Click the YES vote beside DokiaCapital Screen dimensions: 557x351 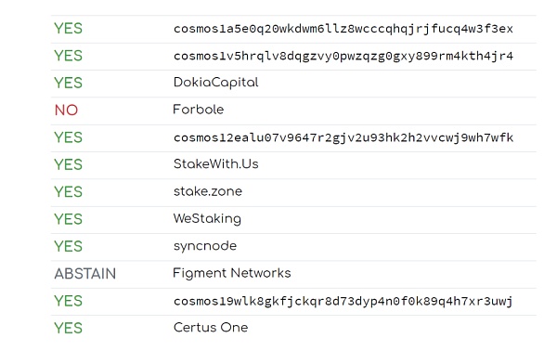[68, 83]
